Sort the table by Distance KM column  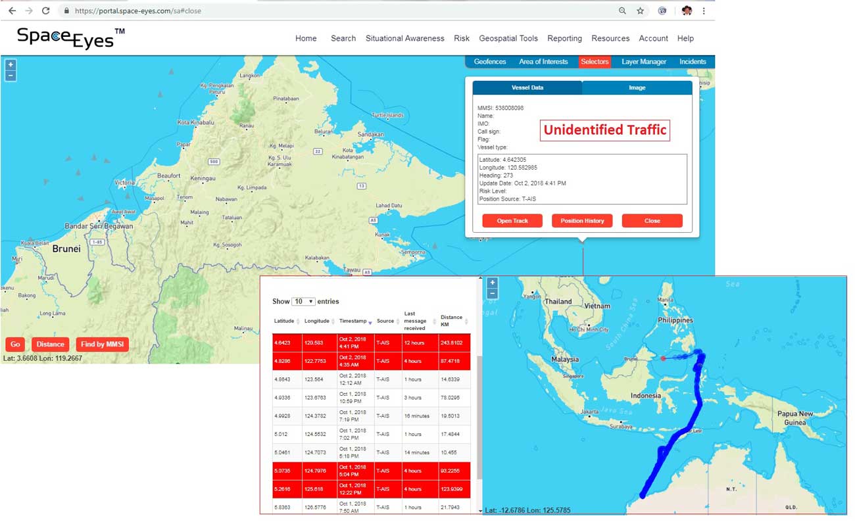point(454,321)
